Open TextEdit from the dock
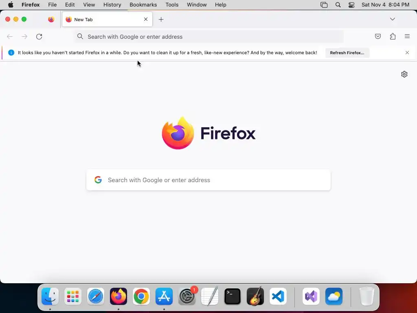Image resolution: width=417 pixels, height=313 pixels. pos(210,296)
